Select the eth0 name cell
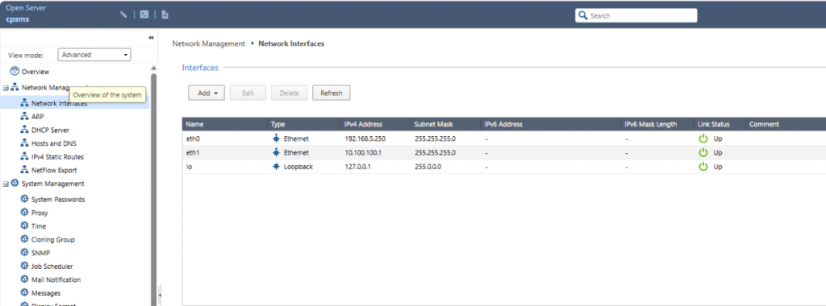 (193, 139)
